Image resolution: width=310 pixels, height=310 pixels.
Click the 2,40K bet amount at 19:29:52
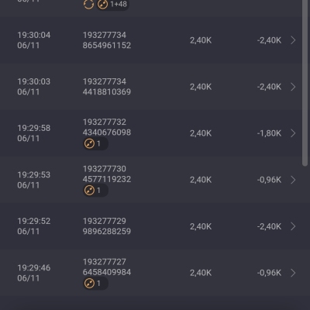(201, 226)
